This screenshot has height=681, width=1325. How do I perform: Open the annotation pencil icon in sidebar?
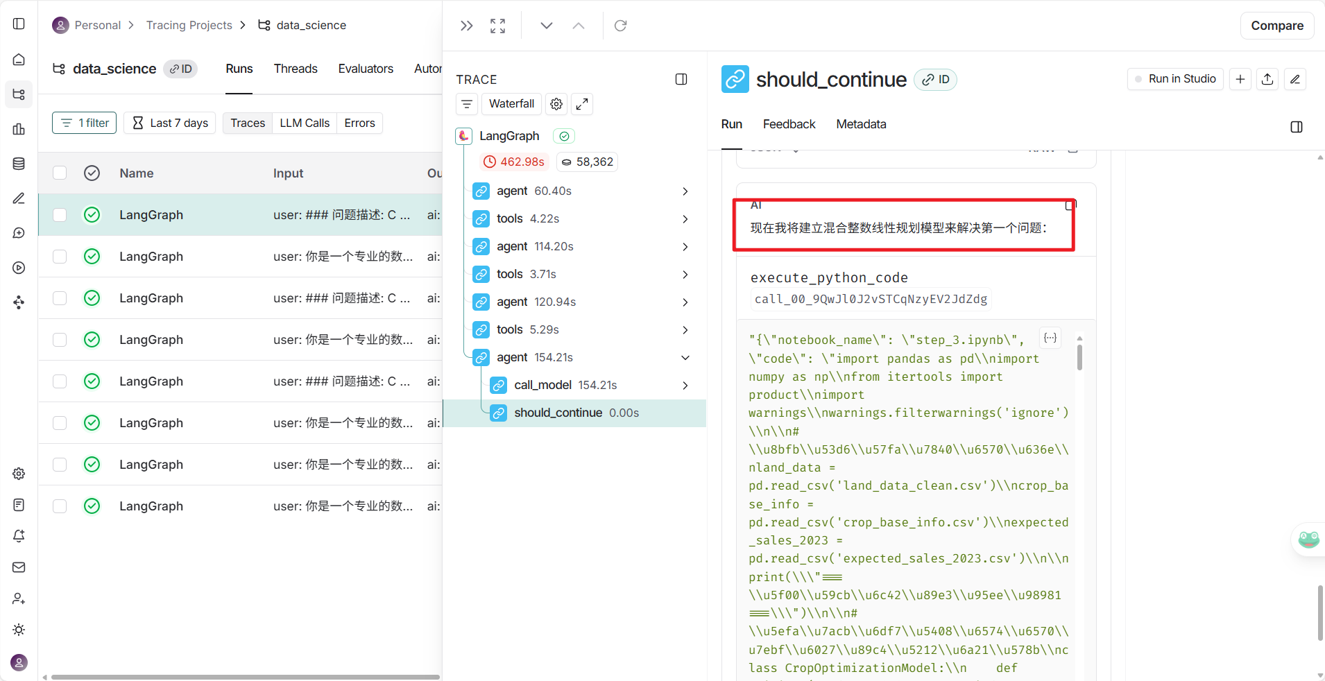pyautogui.click(x=19, y=198)
